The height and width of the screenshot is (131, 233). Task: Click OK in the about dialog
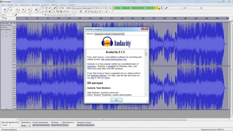(x=116, y=100)
